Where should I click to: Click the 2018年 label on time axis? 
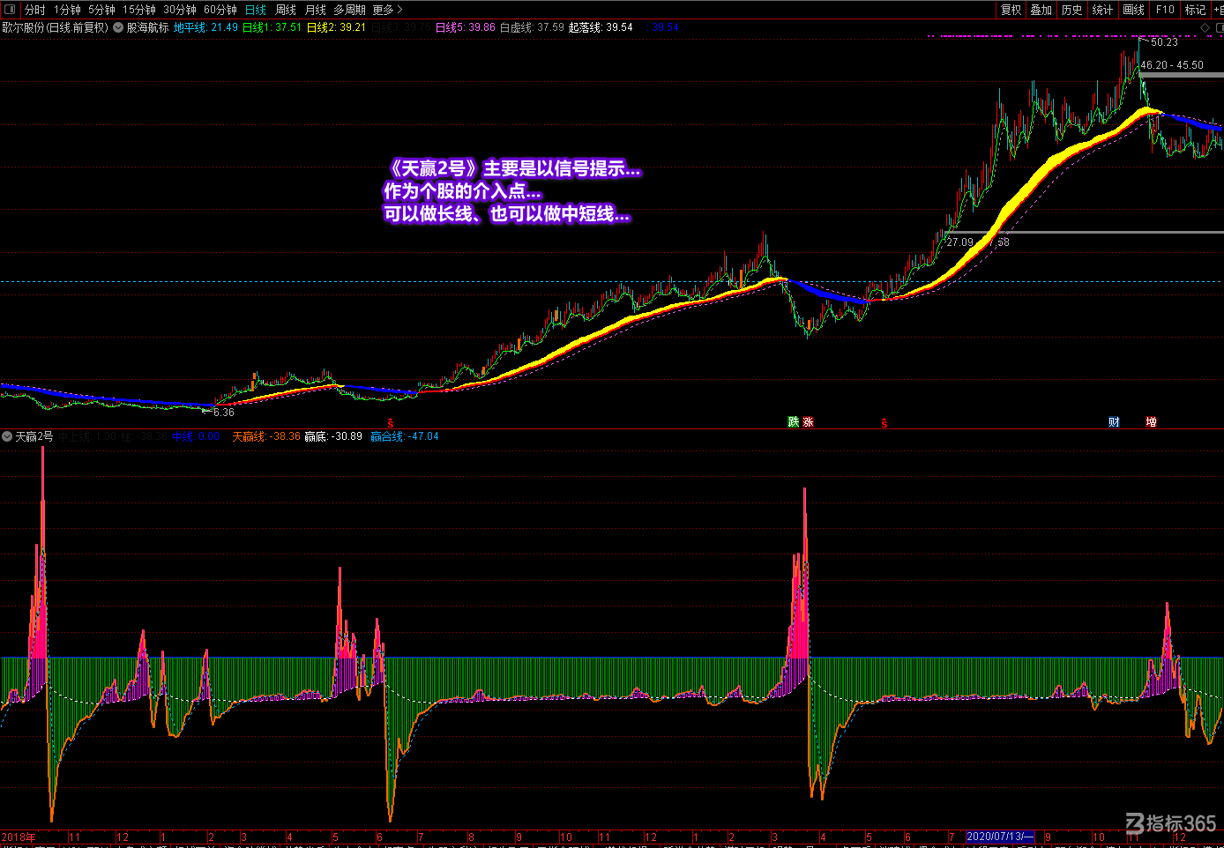coord(19,837)
